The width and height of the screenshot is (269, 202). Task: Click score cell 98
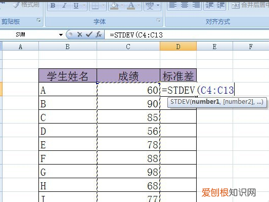128,171
